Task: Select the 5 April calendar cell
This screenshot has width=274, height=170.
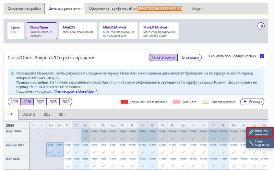Action: click(x=85, y=149)
